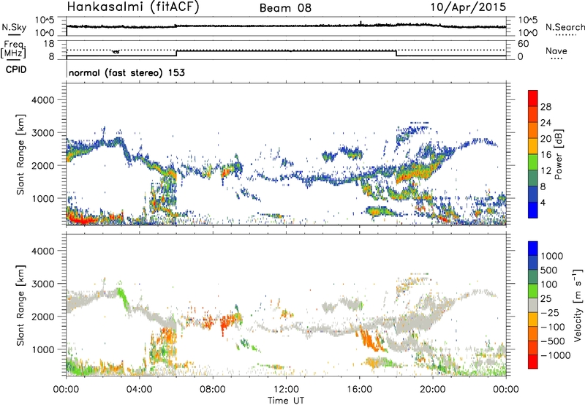The height and width of the screenshot is (405, 585).
Task: Click the Power [dB] colorbar title
Action: coord(558,154)
